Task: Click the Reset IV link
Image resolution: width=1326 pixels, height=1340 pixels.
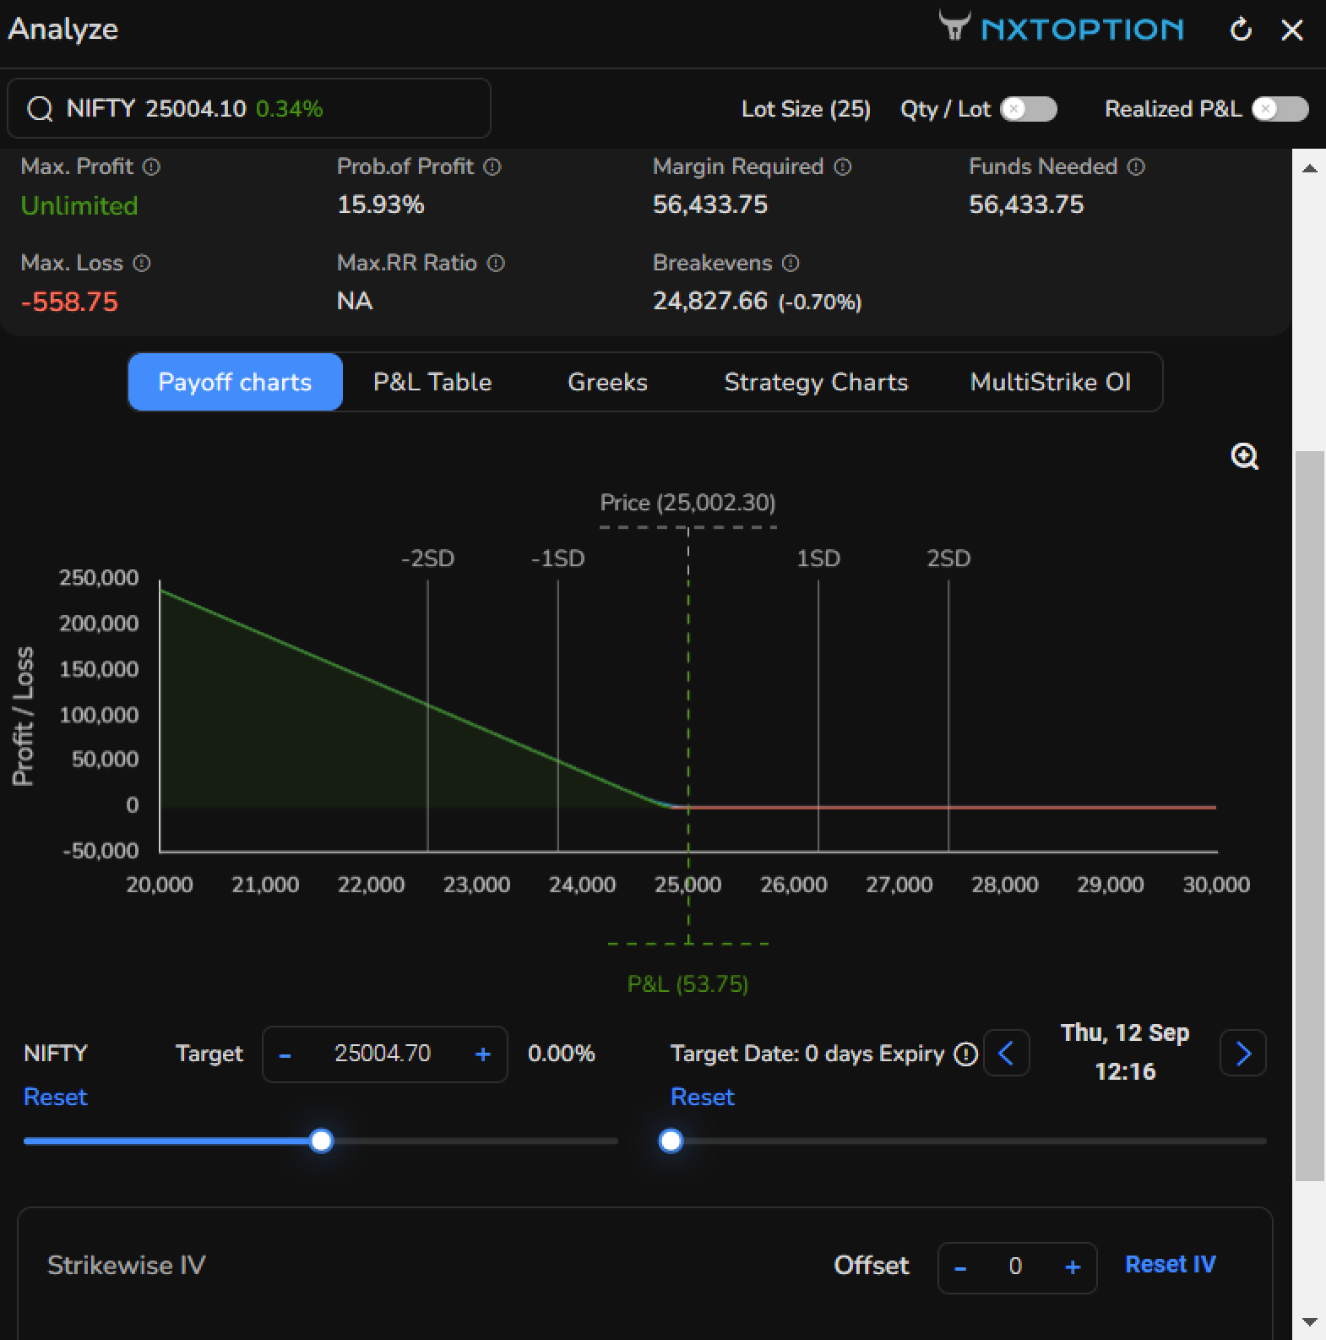Action: [x=1170, y=1264]
